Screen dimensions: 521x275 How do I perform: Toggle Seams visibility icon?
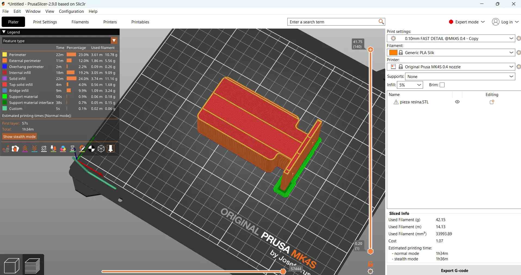coord(44,149)
